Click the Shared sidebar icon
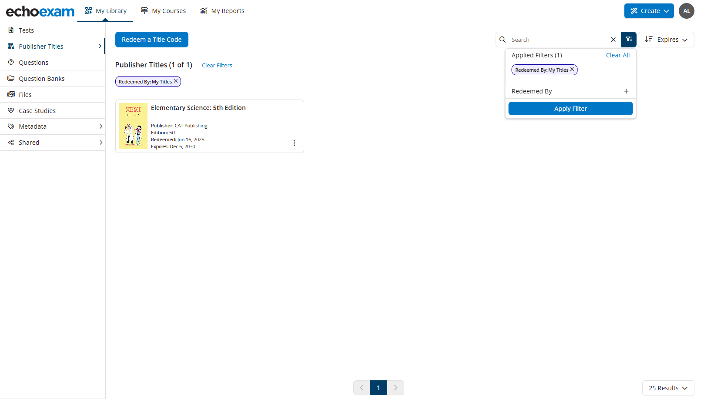This screenshot has height=399, width=704. [11, 142]
